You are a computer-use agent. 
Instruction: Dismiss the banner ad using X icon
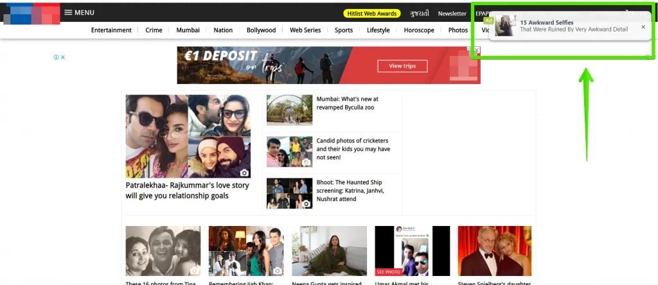coord(63,57)
